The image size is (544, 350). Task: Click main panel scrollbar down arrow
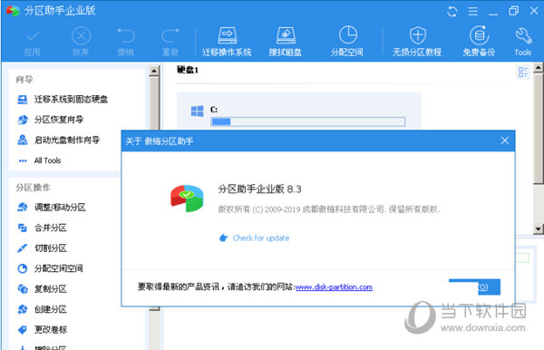click(539, 228)
